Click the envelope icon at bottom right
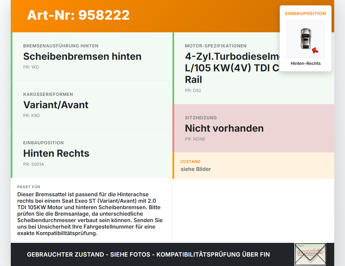Screen dimensions: 345x266 (x=310, y=254)
